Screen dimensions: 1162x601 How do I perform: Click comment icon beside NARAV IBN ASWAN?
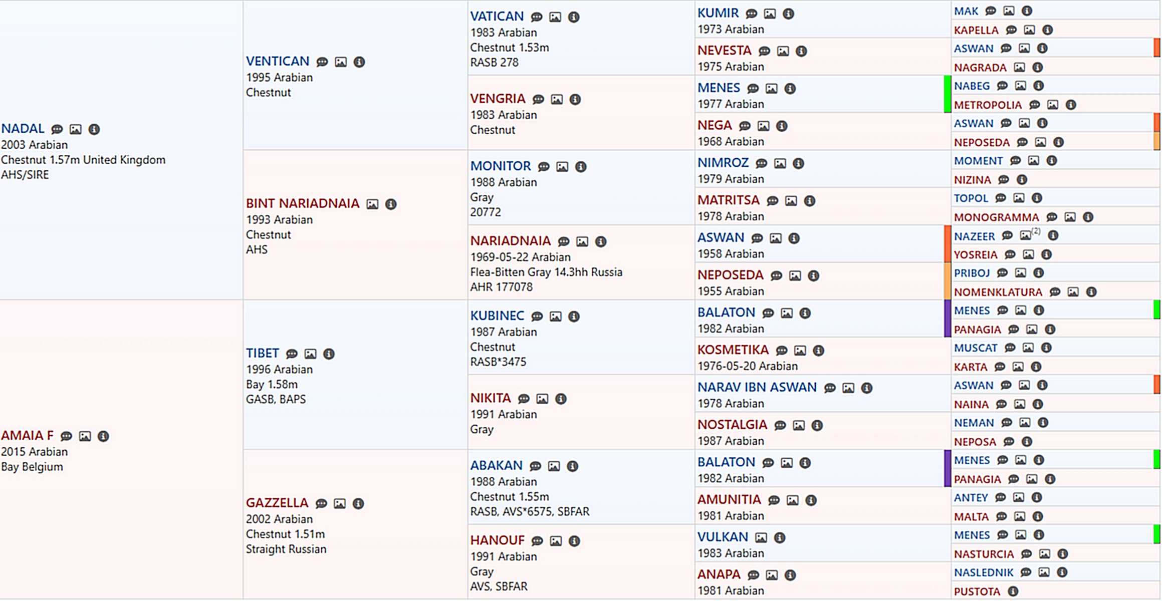pos(830,388)
